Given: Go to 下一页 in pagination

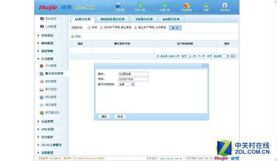Looking at the screenshot, I should [x=201, y=56].
